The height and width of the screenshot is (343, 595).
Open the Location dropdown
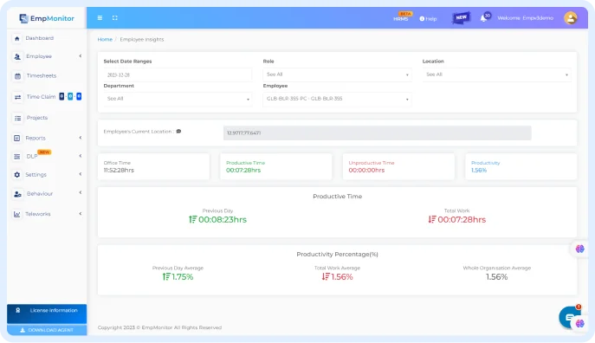click(496, 74)
